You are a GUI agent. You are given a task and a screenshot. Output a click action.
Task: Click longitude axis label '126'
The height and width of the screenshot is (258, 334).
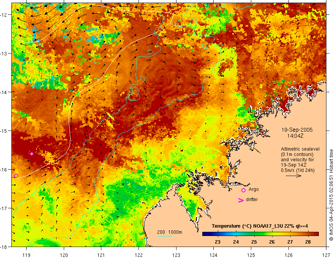[x=288, y=255]
